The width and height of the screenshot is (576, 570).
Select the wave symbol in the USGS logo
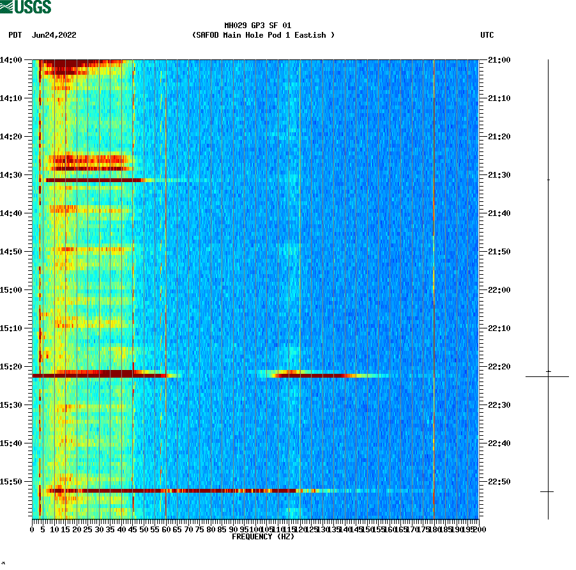tap(6, 6)
